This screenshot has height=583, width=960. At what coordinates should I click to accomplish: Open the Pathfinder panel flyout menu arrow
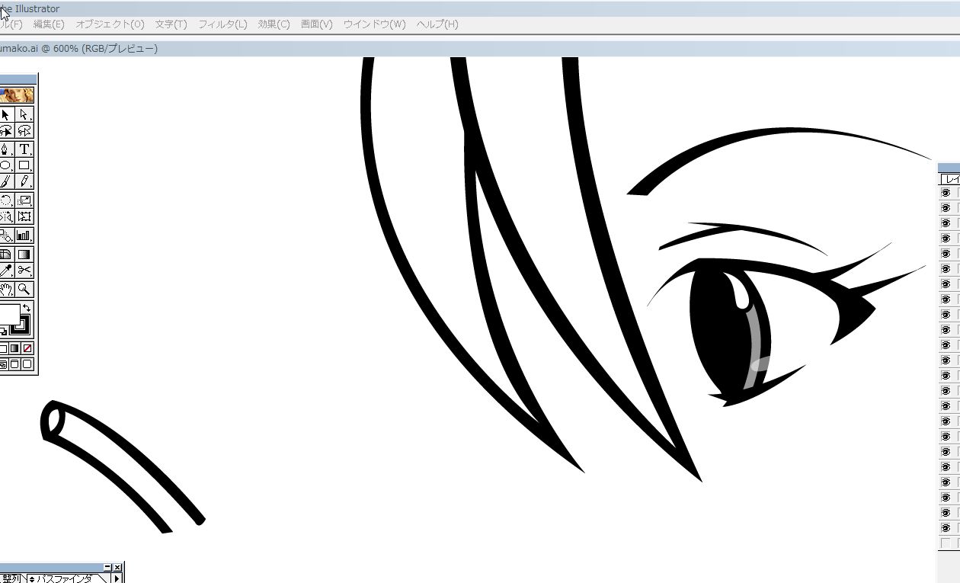click(117, 578)
